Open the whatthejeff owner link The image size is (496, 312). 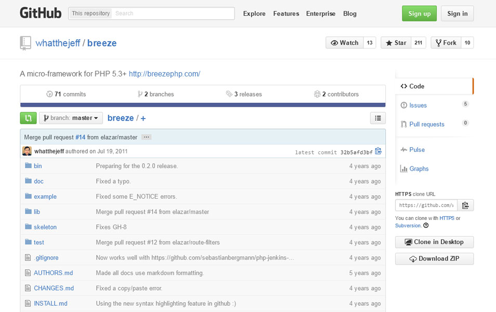coord(58,43)
